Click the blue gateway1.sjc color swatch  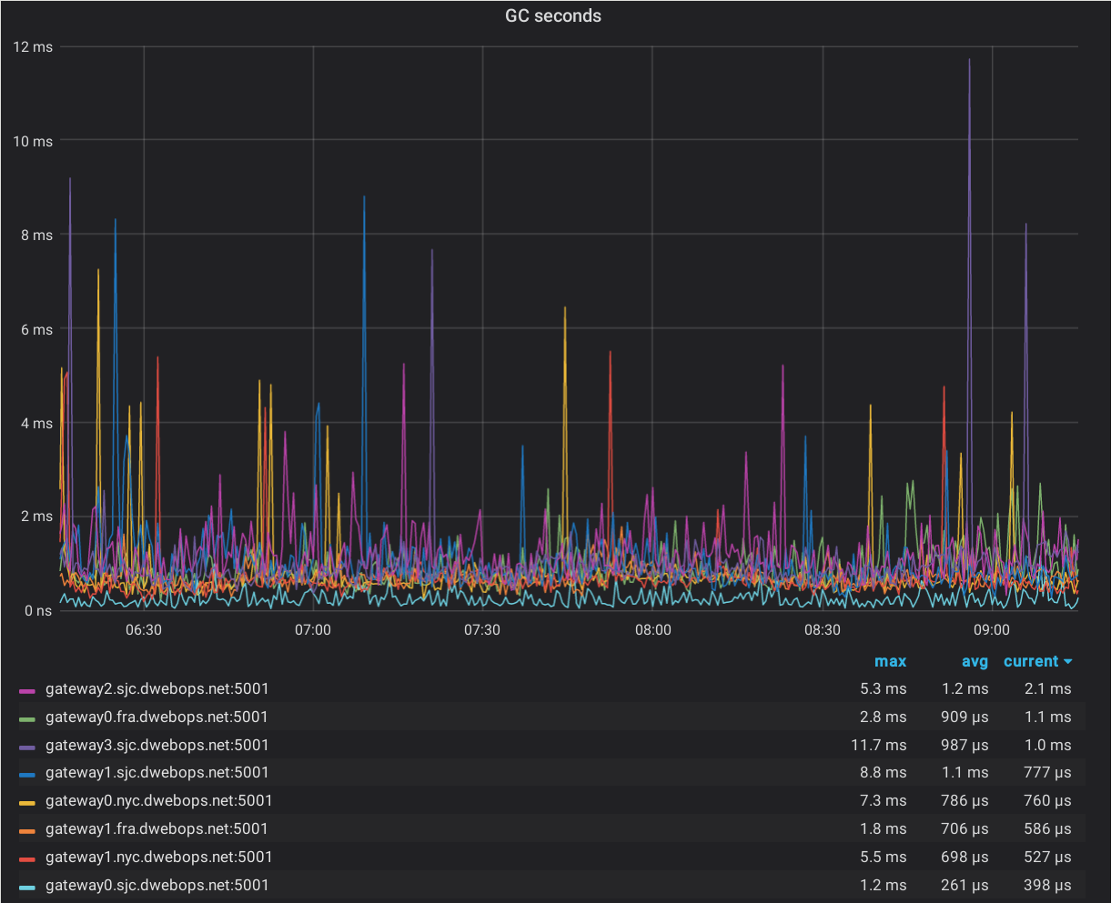click(x=26, y=774)
